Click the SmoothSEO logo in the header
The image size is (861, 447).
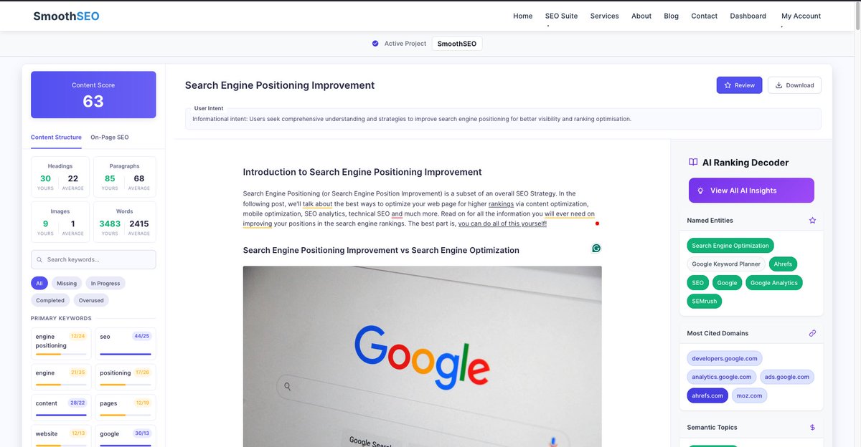tap(66, 16)
